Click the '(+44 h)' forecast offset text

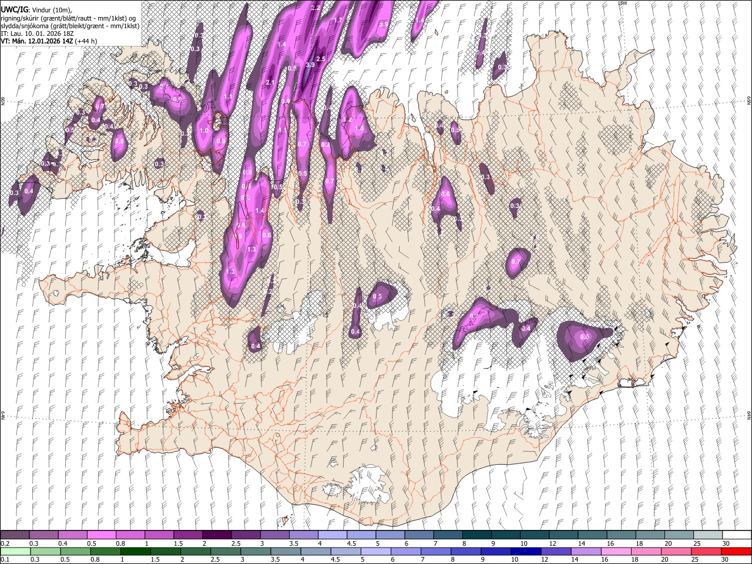[x=86, y=41]
